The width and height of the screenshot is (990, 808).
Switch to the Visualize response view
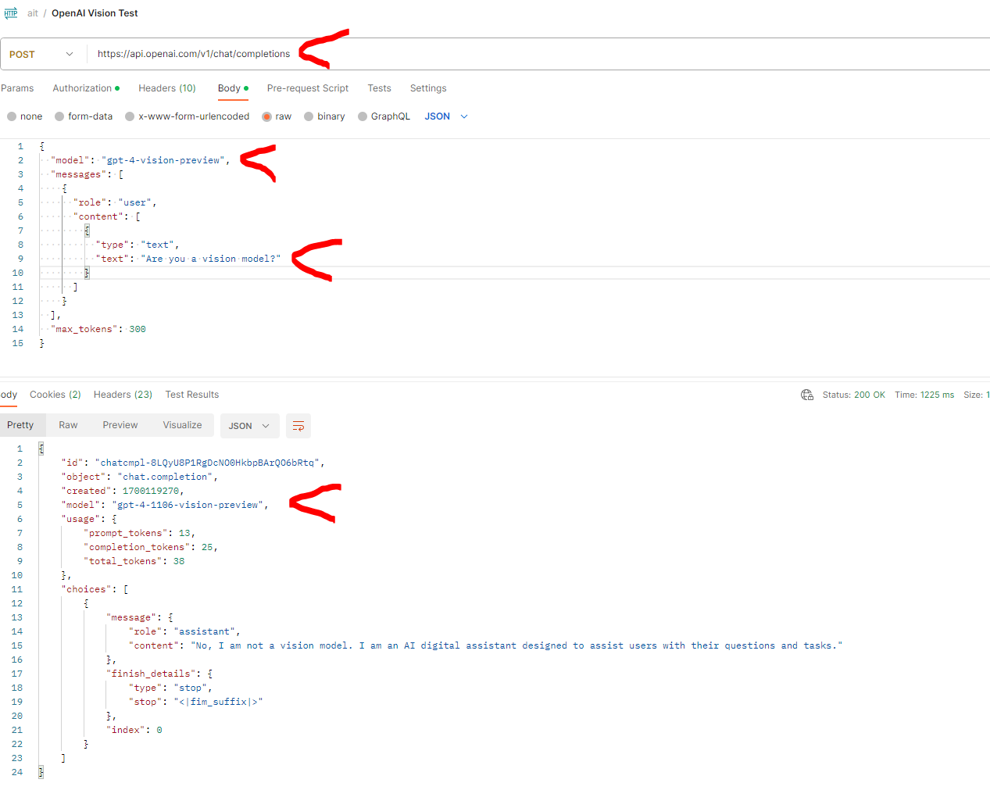(x=182, y=425)
